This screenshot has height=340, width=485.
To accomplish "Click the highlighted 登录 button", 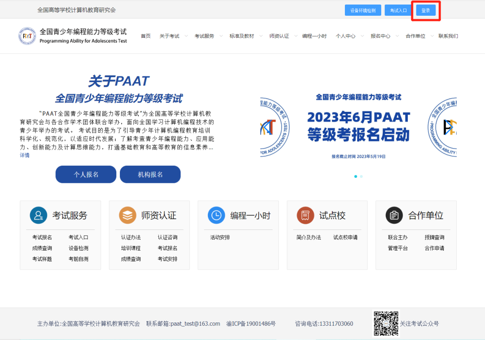I will (425, 10).
